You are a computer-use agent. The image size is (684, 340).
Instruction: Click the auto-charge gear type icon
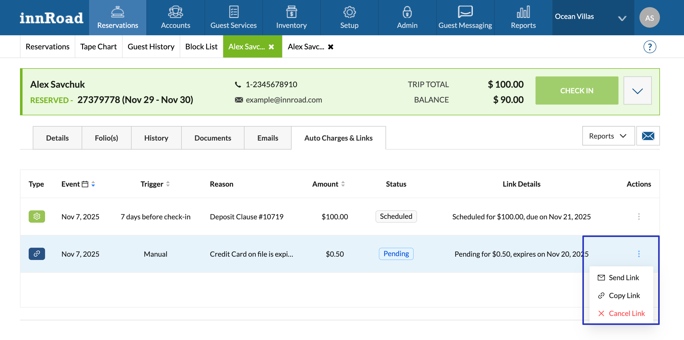(x=37, y=217)
